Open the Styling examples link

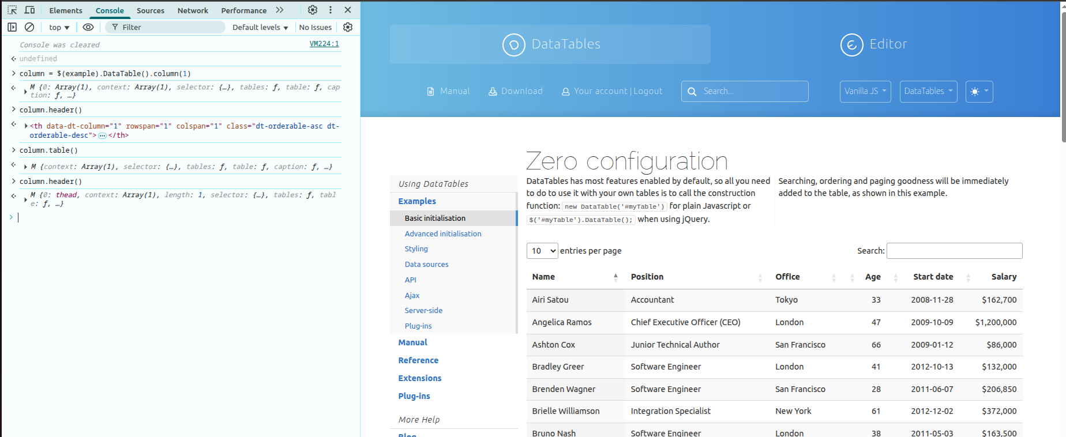[416, 249]
